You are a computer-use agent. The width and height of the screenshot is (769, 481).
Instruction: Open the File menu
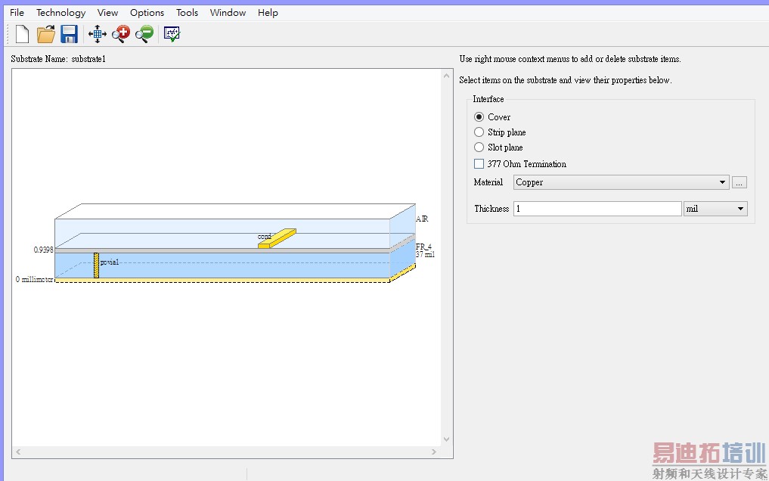click(x=17, y=13)
